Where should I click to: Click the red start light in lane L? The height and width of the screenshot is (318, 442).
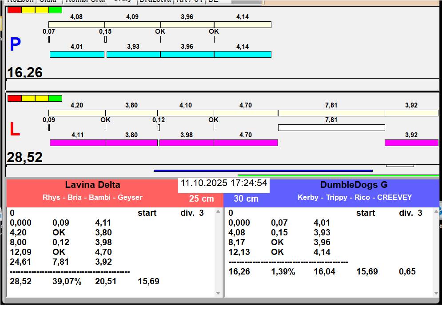click(14, 98)
